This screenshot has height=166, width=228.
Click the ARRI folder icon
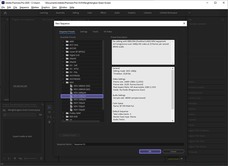[x=67, y=41]
